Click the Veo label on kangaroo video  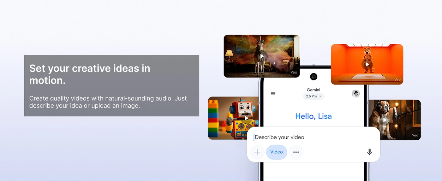pos(397,80)
